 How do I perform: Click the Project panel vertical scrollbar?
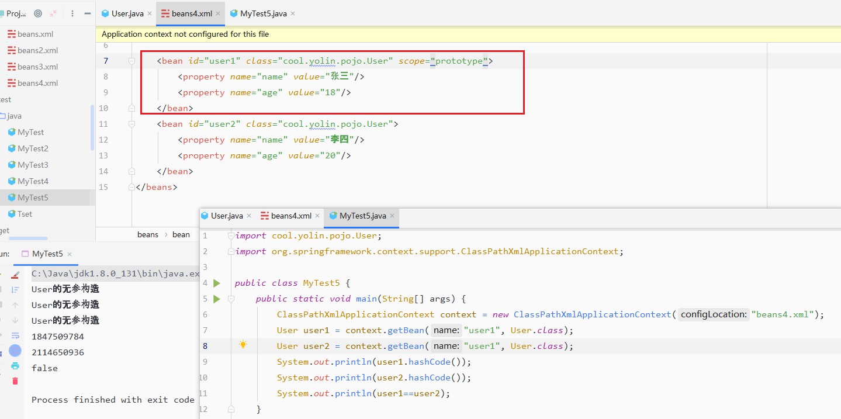click(x=92, y=127)
